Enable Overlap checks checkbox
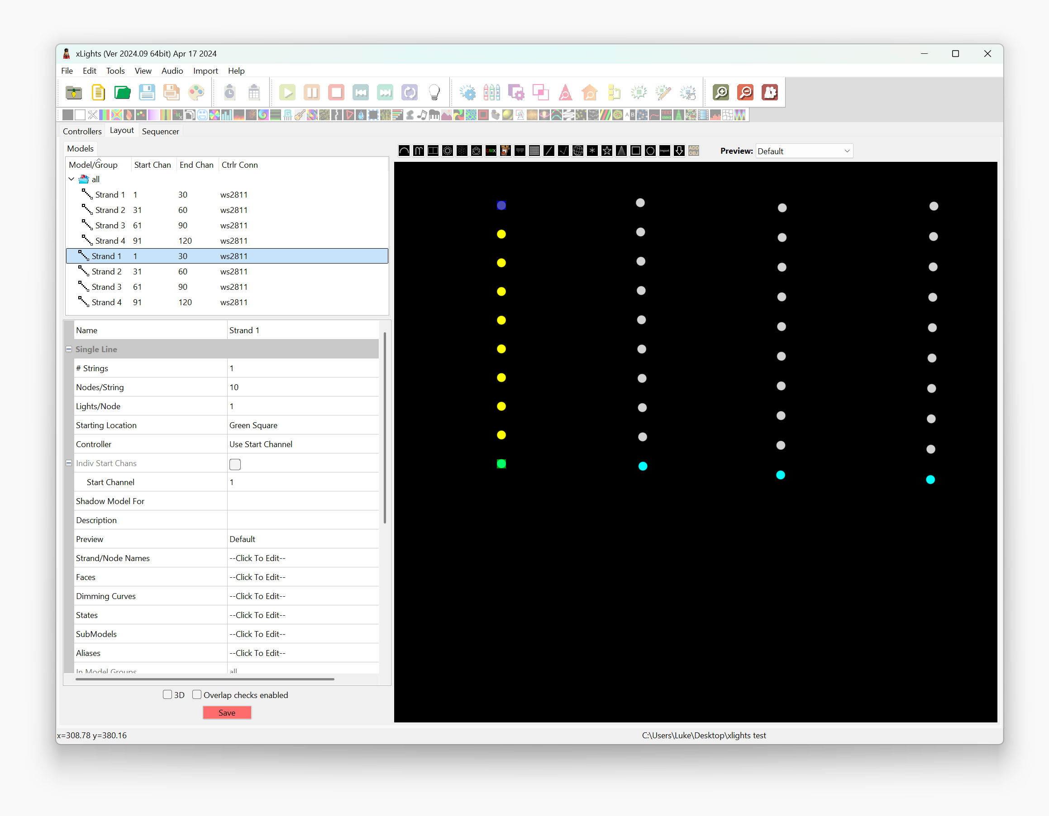This screenshot has width=1049, height=816. [x=197, y=695]
